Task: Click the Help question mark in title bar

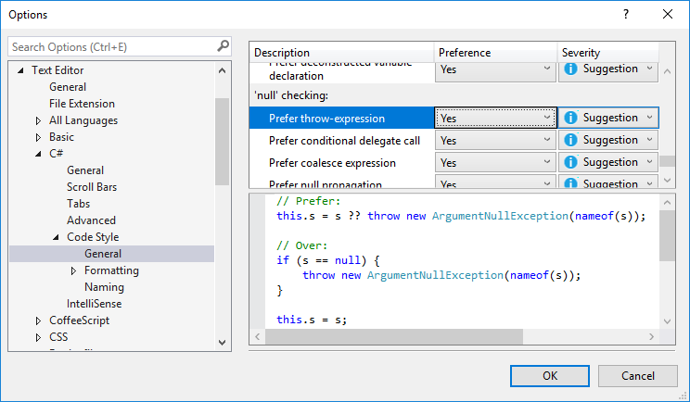Action: [625, 14]
